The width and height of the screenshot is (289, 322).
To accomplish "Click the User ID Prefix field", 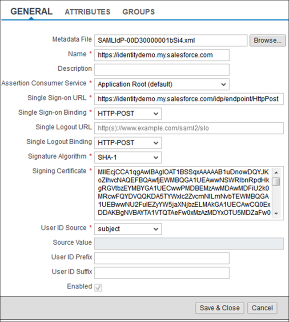I will coord(162,258).
